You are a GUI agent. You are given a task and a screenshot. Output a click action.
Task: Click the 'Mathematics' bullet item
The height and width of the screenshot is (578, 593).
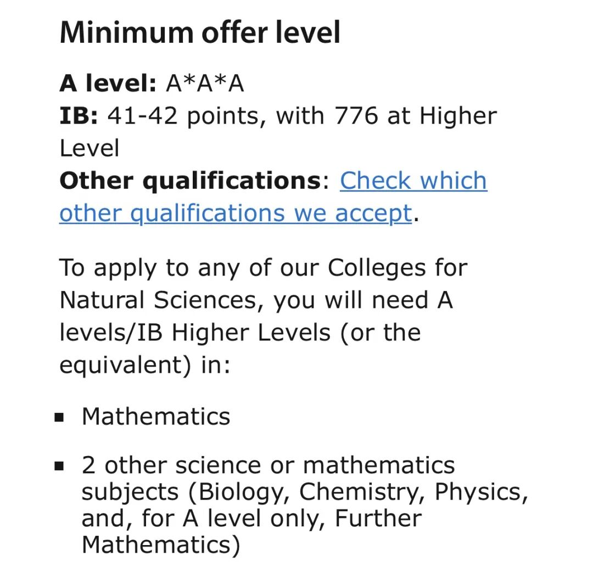click(x=156, y=417)
